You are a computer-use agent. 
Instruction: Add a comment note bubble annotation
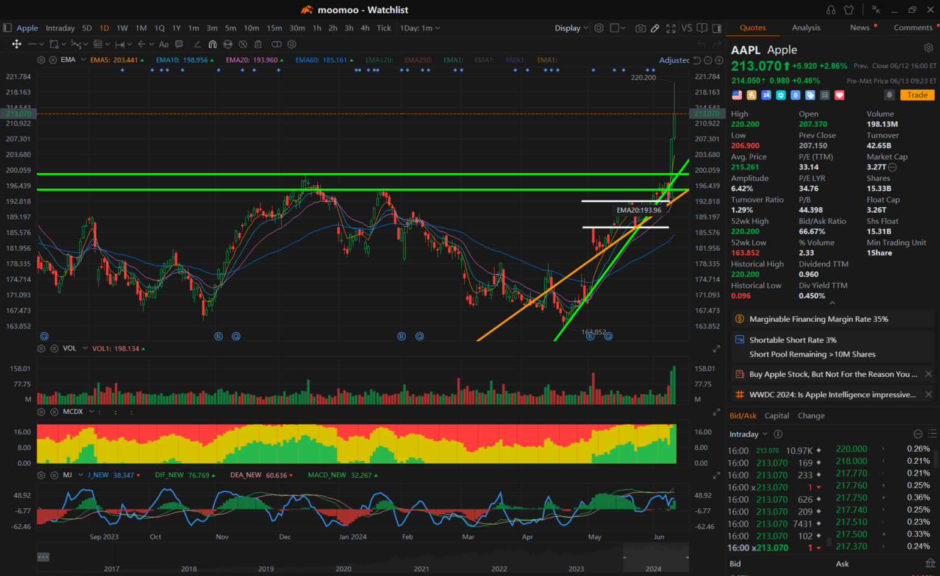(179, 44)
